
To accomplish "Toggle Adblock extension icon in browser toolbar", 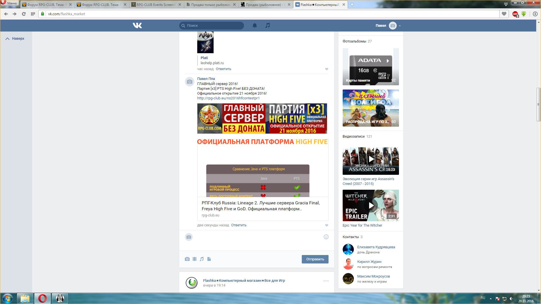I will coord(515,14).
